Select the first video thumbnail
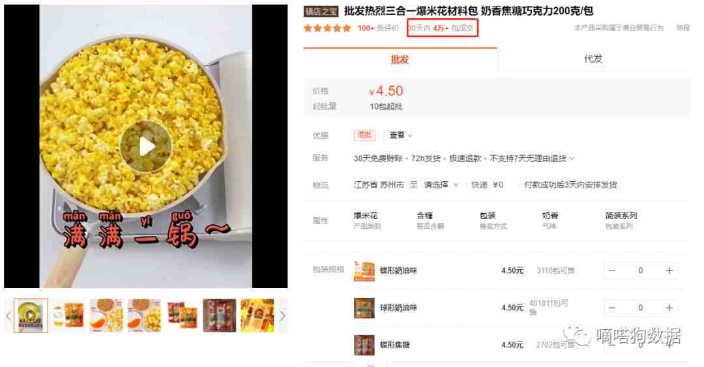Image resolution: width=704 pixels, height=367 pixels. click(x=31, y=316)
